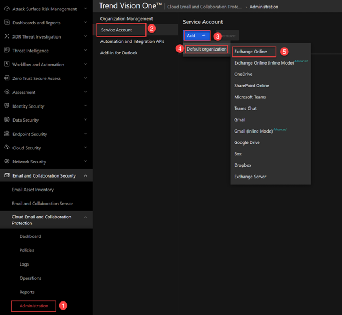Choose SharePoint Online service

(251, 86)
